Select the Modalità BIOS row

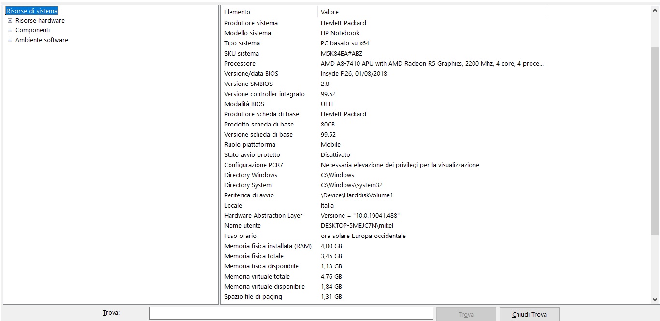[x=384, y=104]
